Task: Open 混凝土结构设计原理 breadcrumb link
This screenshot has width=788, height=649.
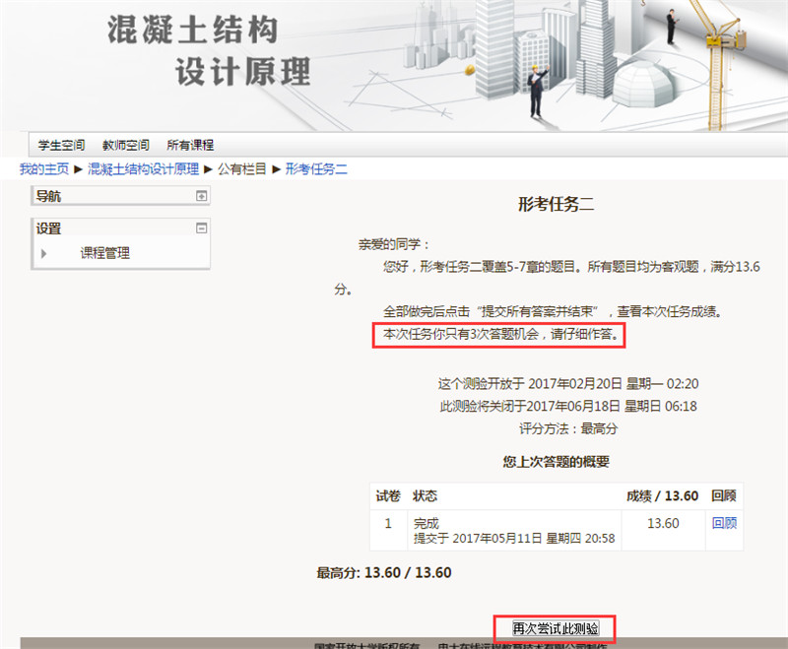Action: click(x=143, y=169)
